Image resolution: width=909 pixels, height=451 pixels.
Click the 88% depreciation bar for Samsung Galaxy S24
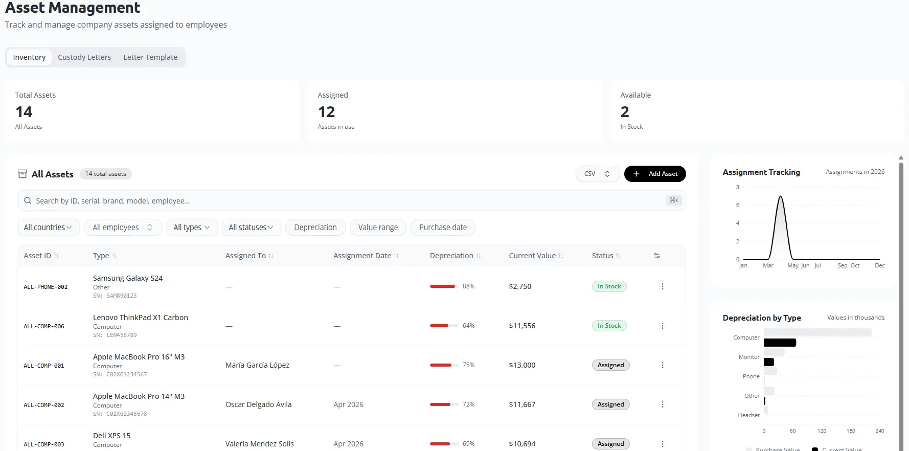click(x=444, y=286)
